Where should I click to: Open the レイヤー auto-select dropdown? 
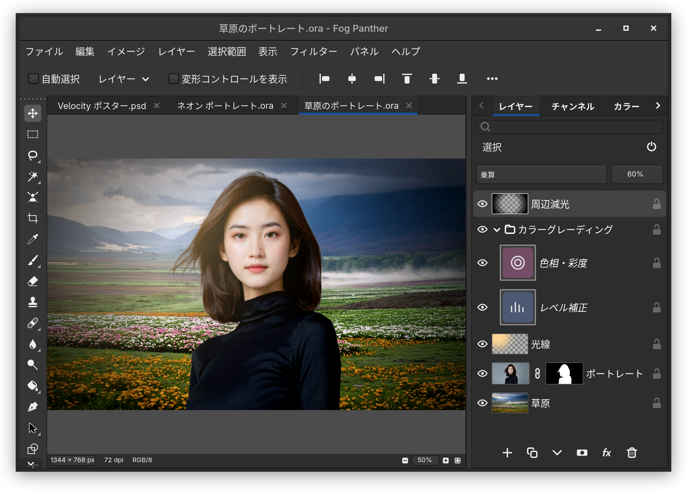click(x=124, y=79)
